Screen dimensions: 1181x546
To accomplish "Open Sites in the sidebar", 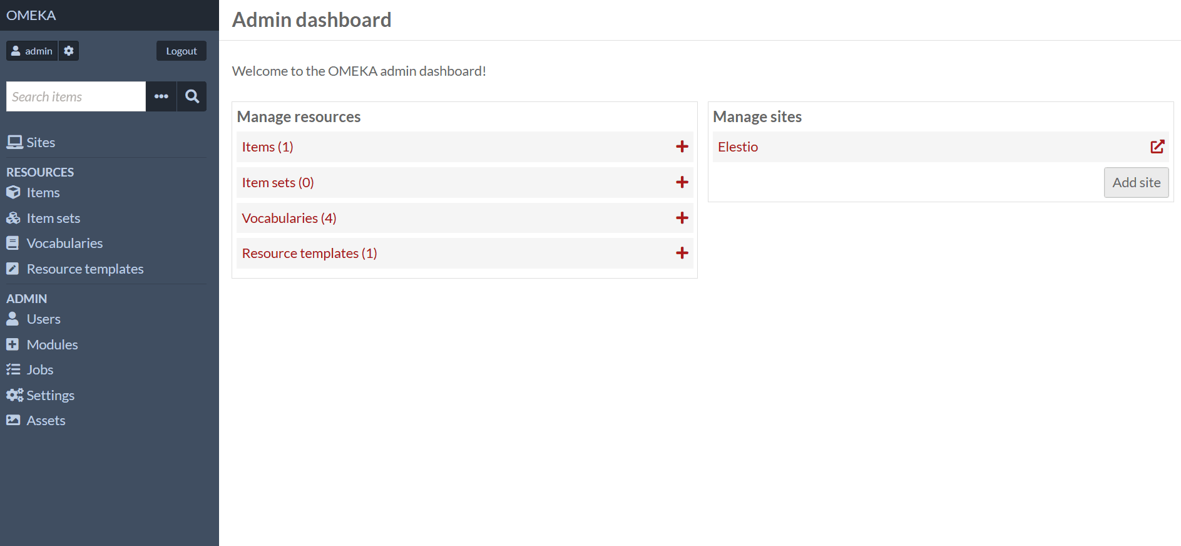I will click(x=31, y=142).
